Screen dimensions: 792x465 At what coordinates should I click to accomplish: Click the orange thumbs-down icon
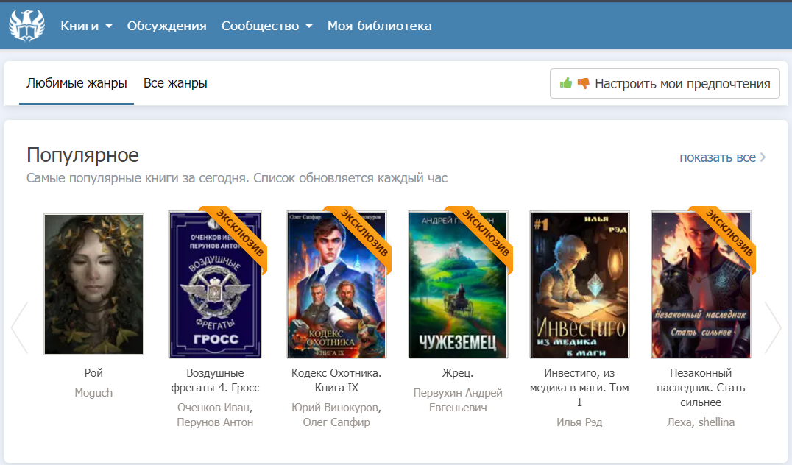584,83
